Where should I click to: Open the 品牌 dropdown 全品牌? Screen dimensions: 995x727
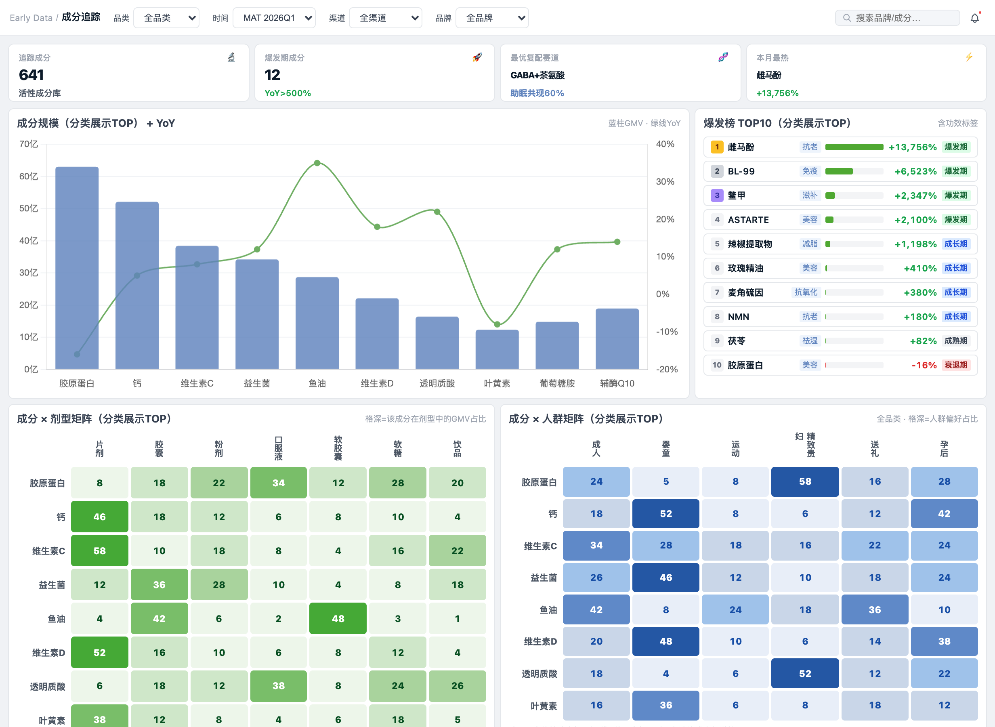tap(492, 18)
